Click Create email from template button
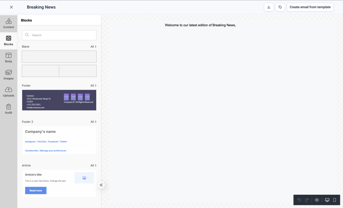This screenshot has width=343, height=208. click(310, 7)
